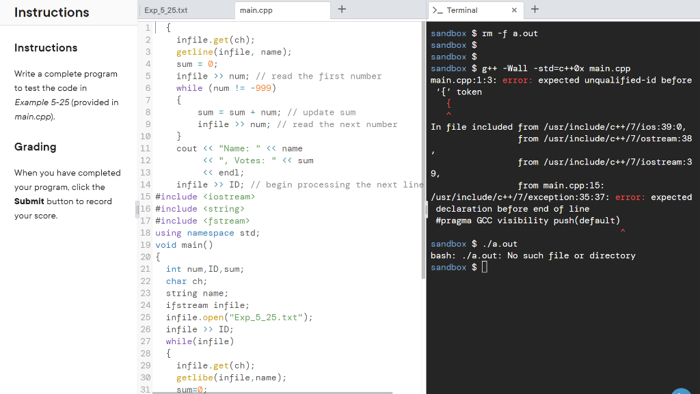Close the Terminal tab
This screenshot has width=700, height=394.
point(516,10)
